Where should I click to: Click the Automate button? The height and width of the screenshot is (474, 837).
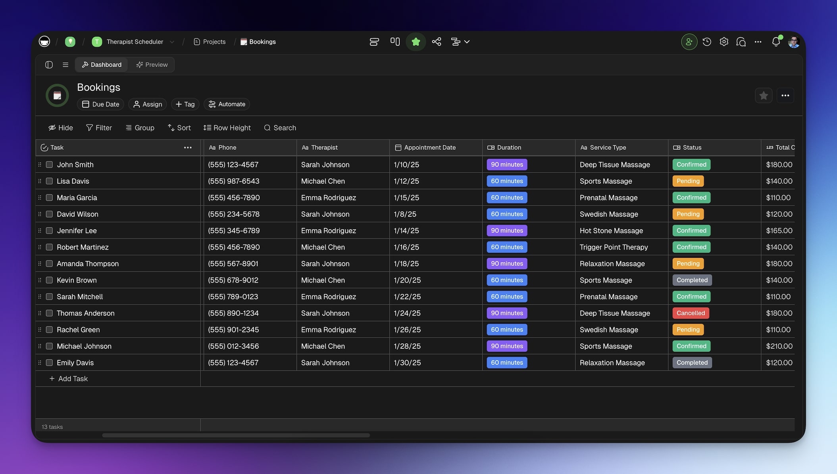[x=227, y=104]
